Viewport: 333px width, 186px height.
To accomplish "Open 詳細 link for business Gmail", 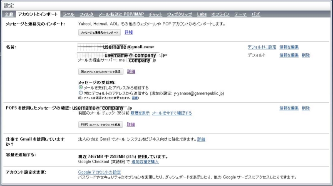I will click(201, 139).
